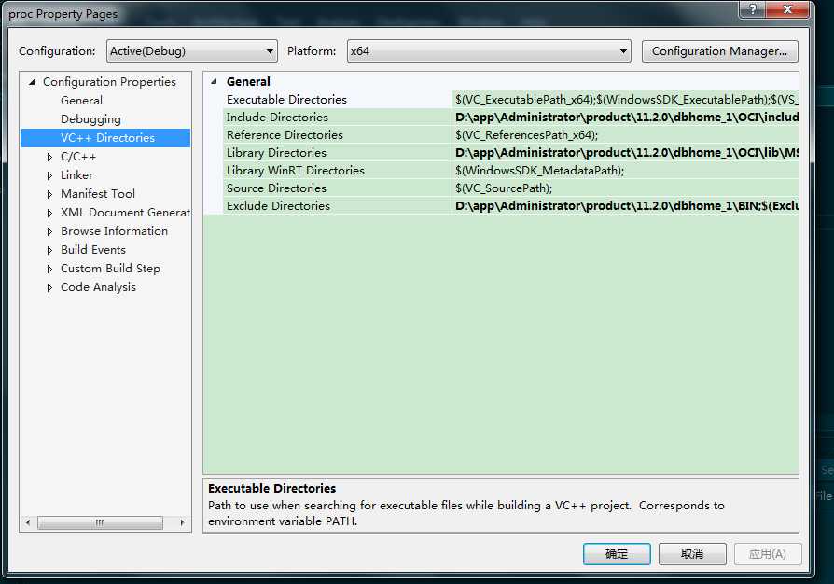Click the tree panel horizontal scrollbar thumb

[100, 522]
